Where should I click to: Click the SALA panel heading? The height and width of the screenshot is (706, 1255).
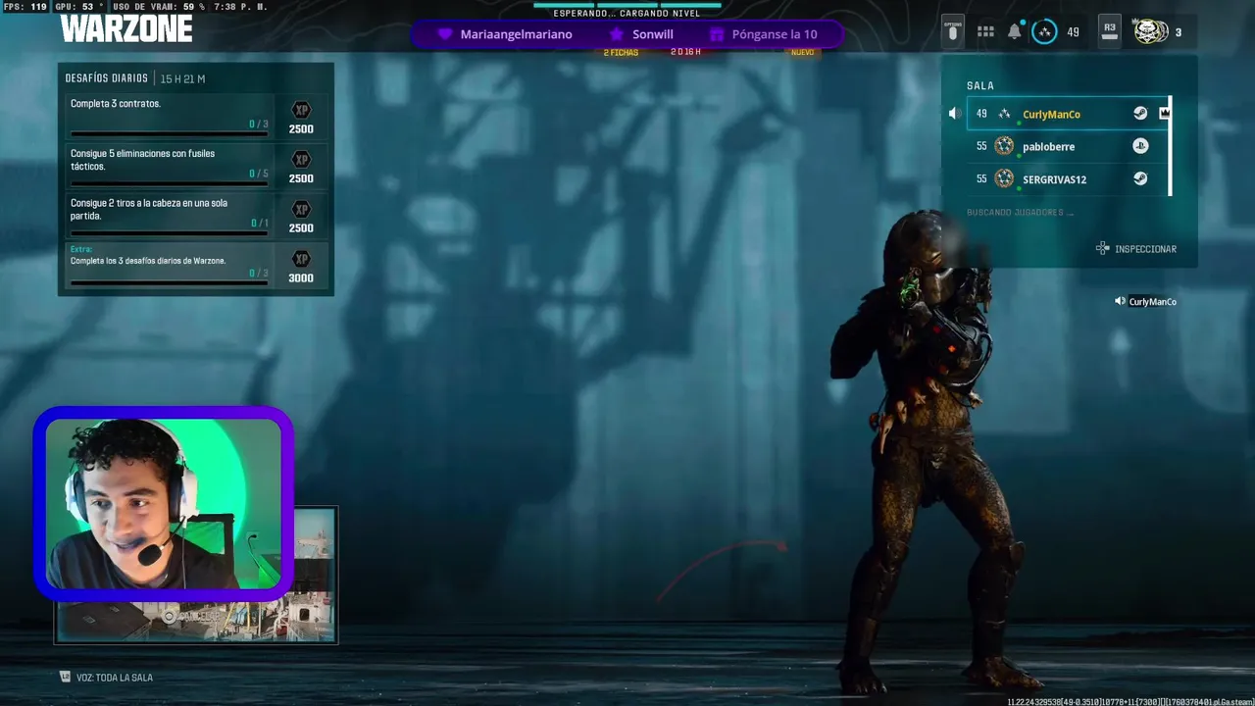coord(980,86)
